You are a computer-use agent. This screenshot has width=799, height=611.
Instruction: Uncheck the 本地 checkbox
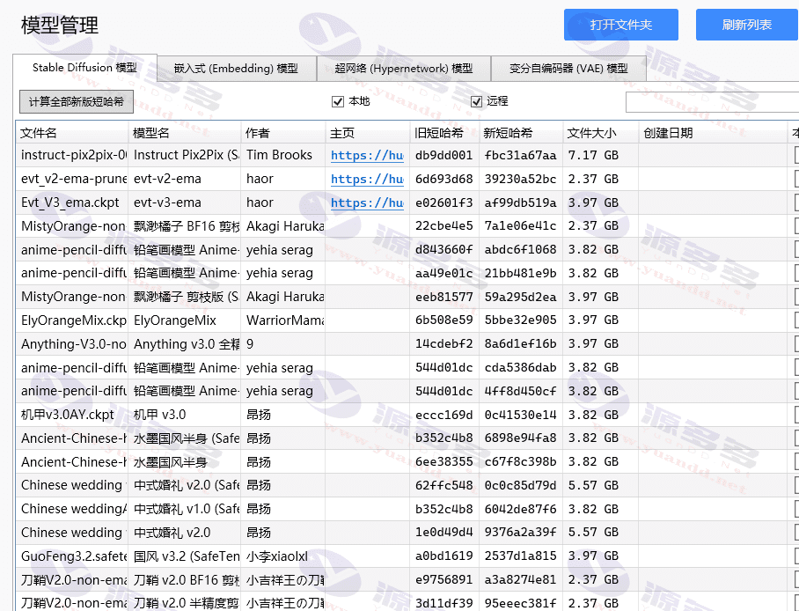pos(337,101)
